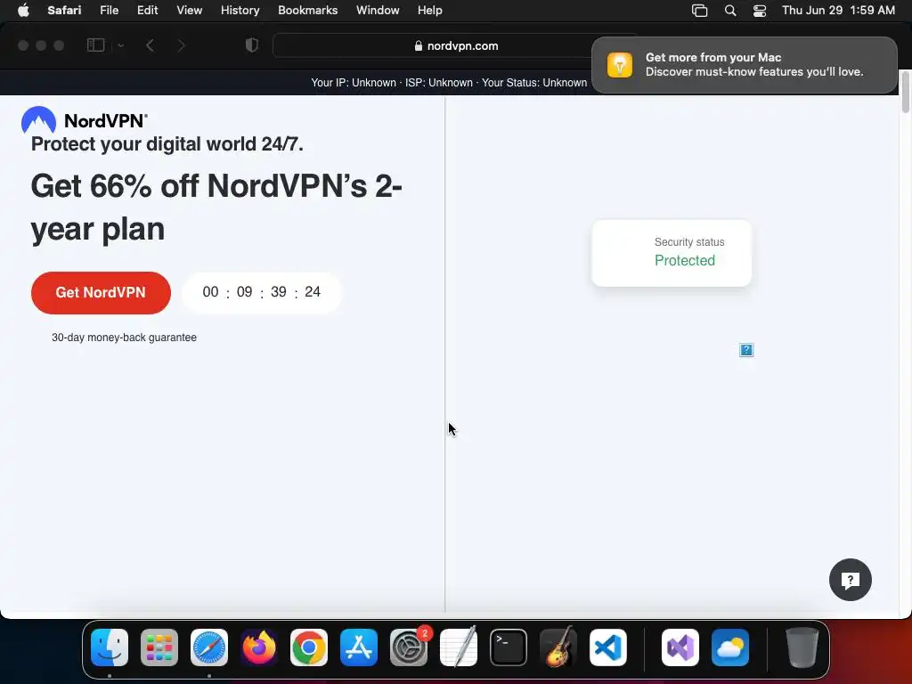This screenshot has height=684, width=912.
Task: Click the page vertical scrollbar
Action: click(x=905, y=93)
